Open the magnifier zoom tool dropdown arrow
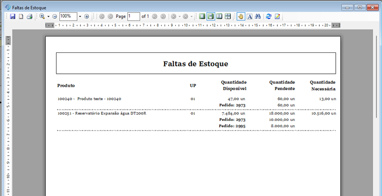The width and height of the screenshot is (382, 196). point(48,16)
